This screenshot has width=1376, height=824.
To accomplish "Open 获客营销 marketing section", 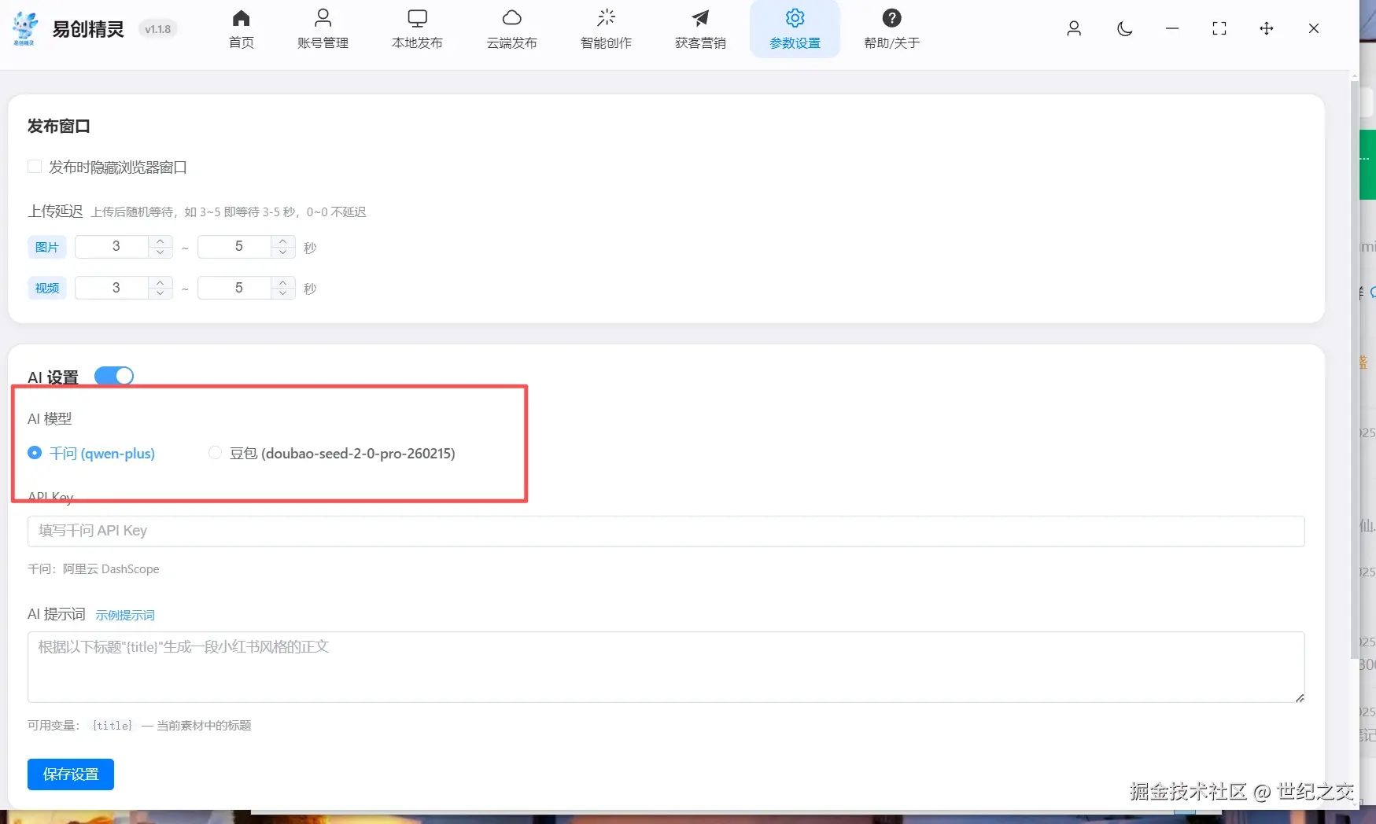I will coord(700,29).
